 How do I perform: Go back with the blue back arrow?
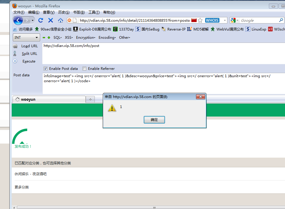(x=18, y=21)
